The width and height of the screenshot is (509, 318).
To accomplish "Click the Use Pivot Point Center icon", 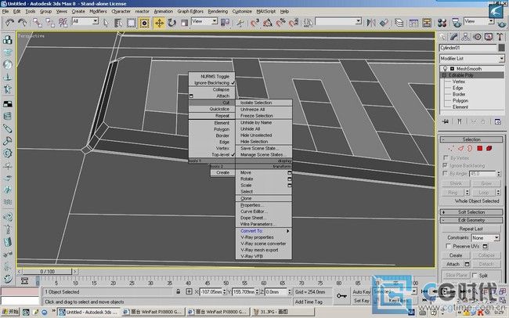I will coord(225,23).
